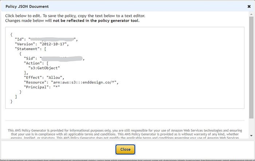
Task: Click 'Click below to edit' instruction text
Action: pos(75,16)
